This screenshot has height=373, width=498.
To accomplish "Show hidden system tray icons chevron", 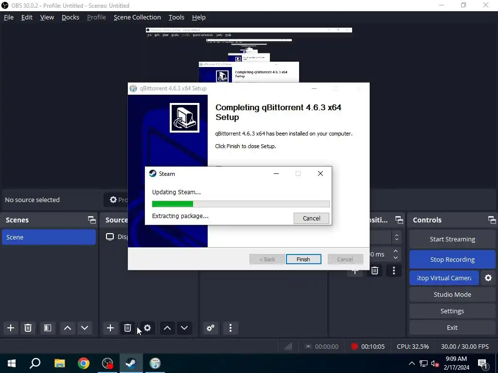I will pyautogui.click(x=411, y=363).
